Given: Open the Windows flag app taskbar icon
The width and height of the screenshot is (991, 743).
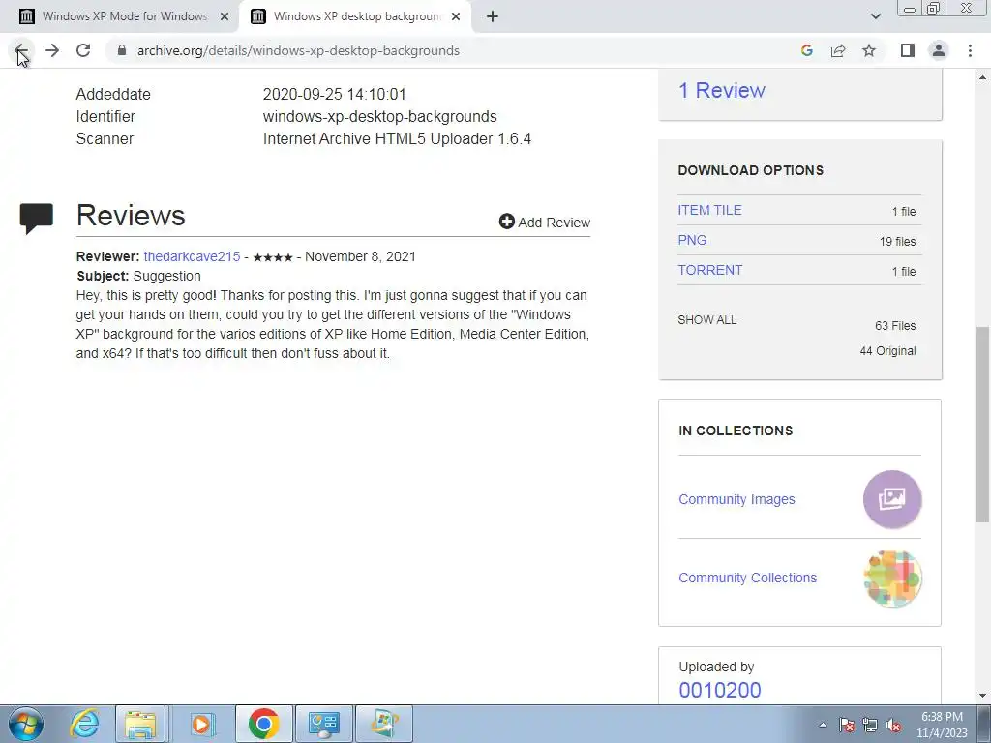Looking at the screenshot, I should point(385,724).
